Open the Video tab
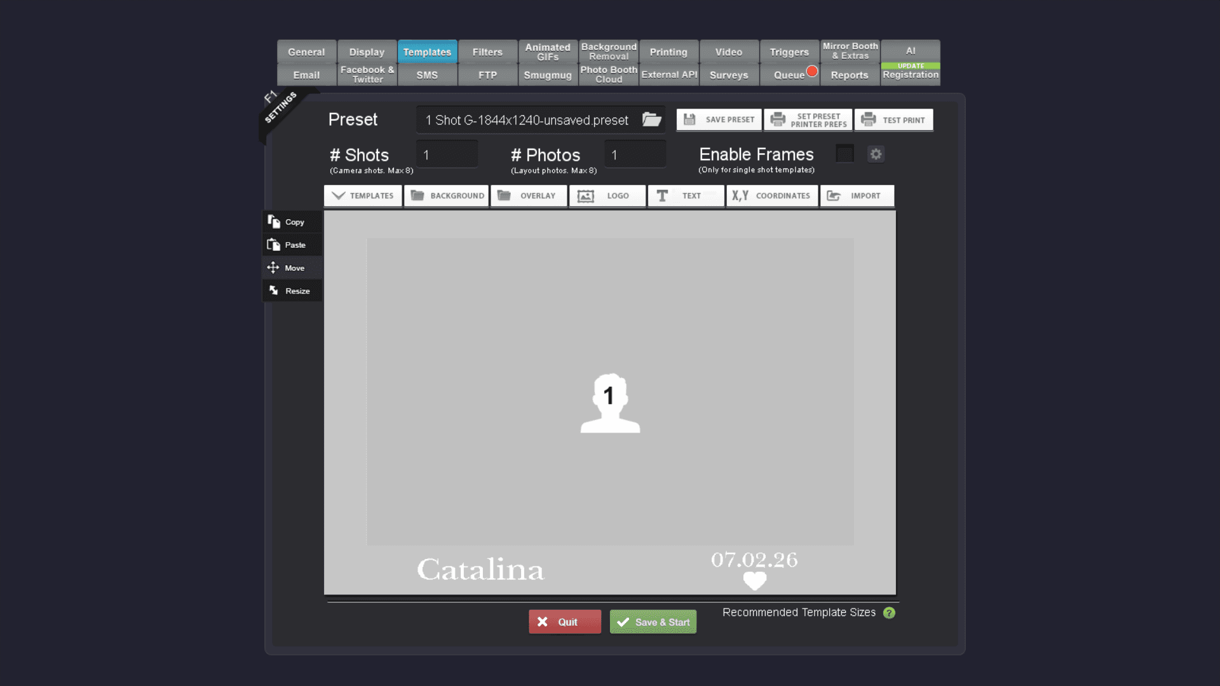This screenshot has height=686, width=1220. click(x=729, y=51)
